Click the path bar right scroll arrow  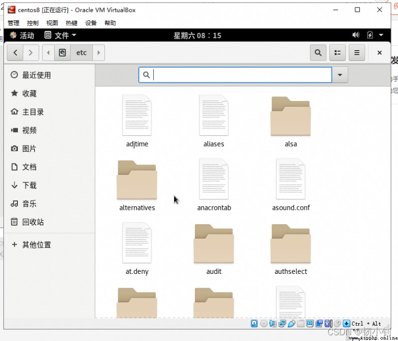pyautogui.click(x=99, y=53)
